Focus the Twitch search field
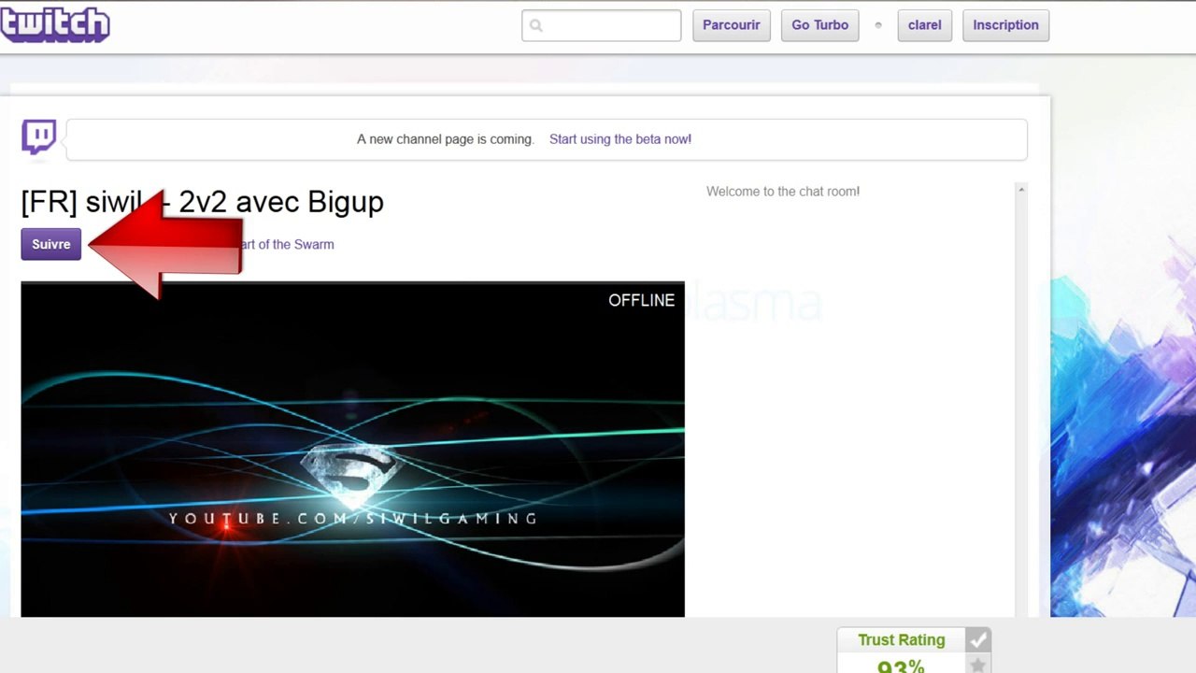The height and width of the screenshot is (673, 1196). coord(602,25)
